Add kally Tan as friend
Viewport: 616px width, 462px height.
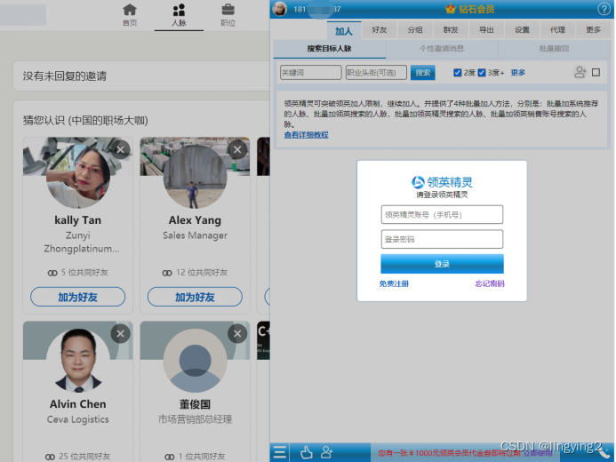tap(78, 297)
